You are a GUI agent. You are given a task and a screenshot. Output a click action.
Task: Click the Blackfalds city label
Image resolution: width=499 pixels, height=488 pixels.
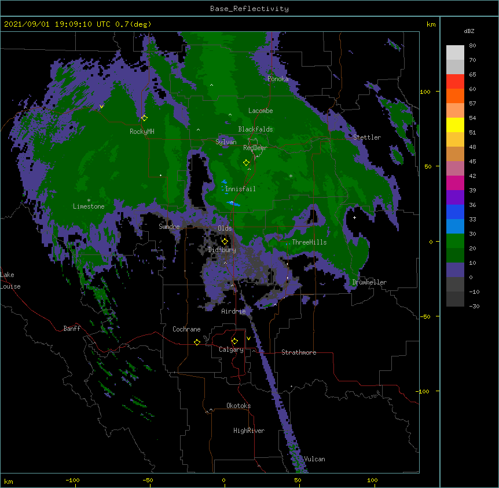(x=255, y=129)
